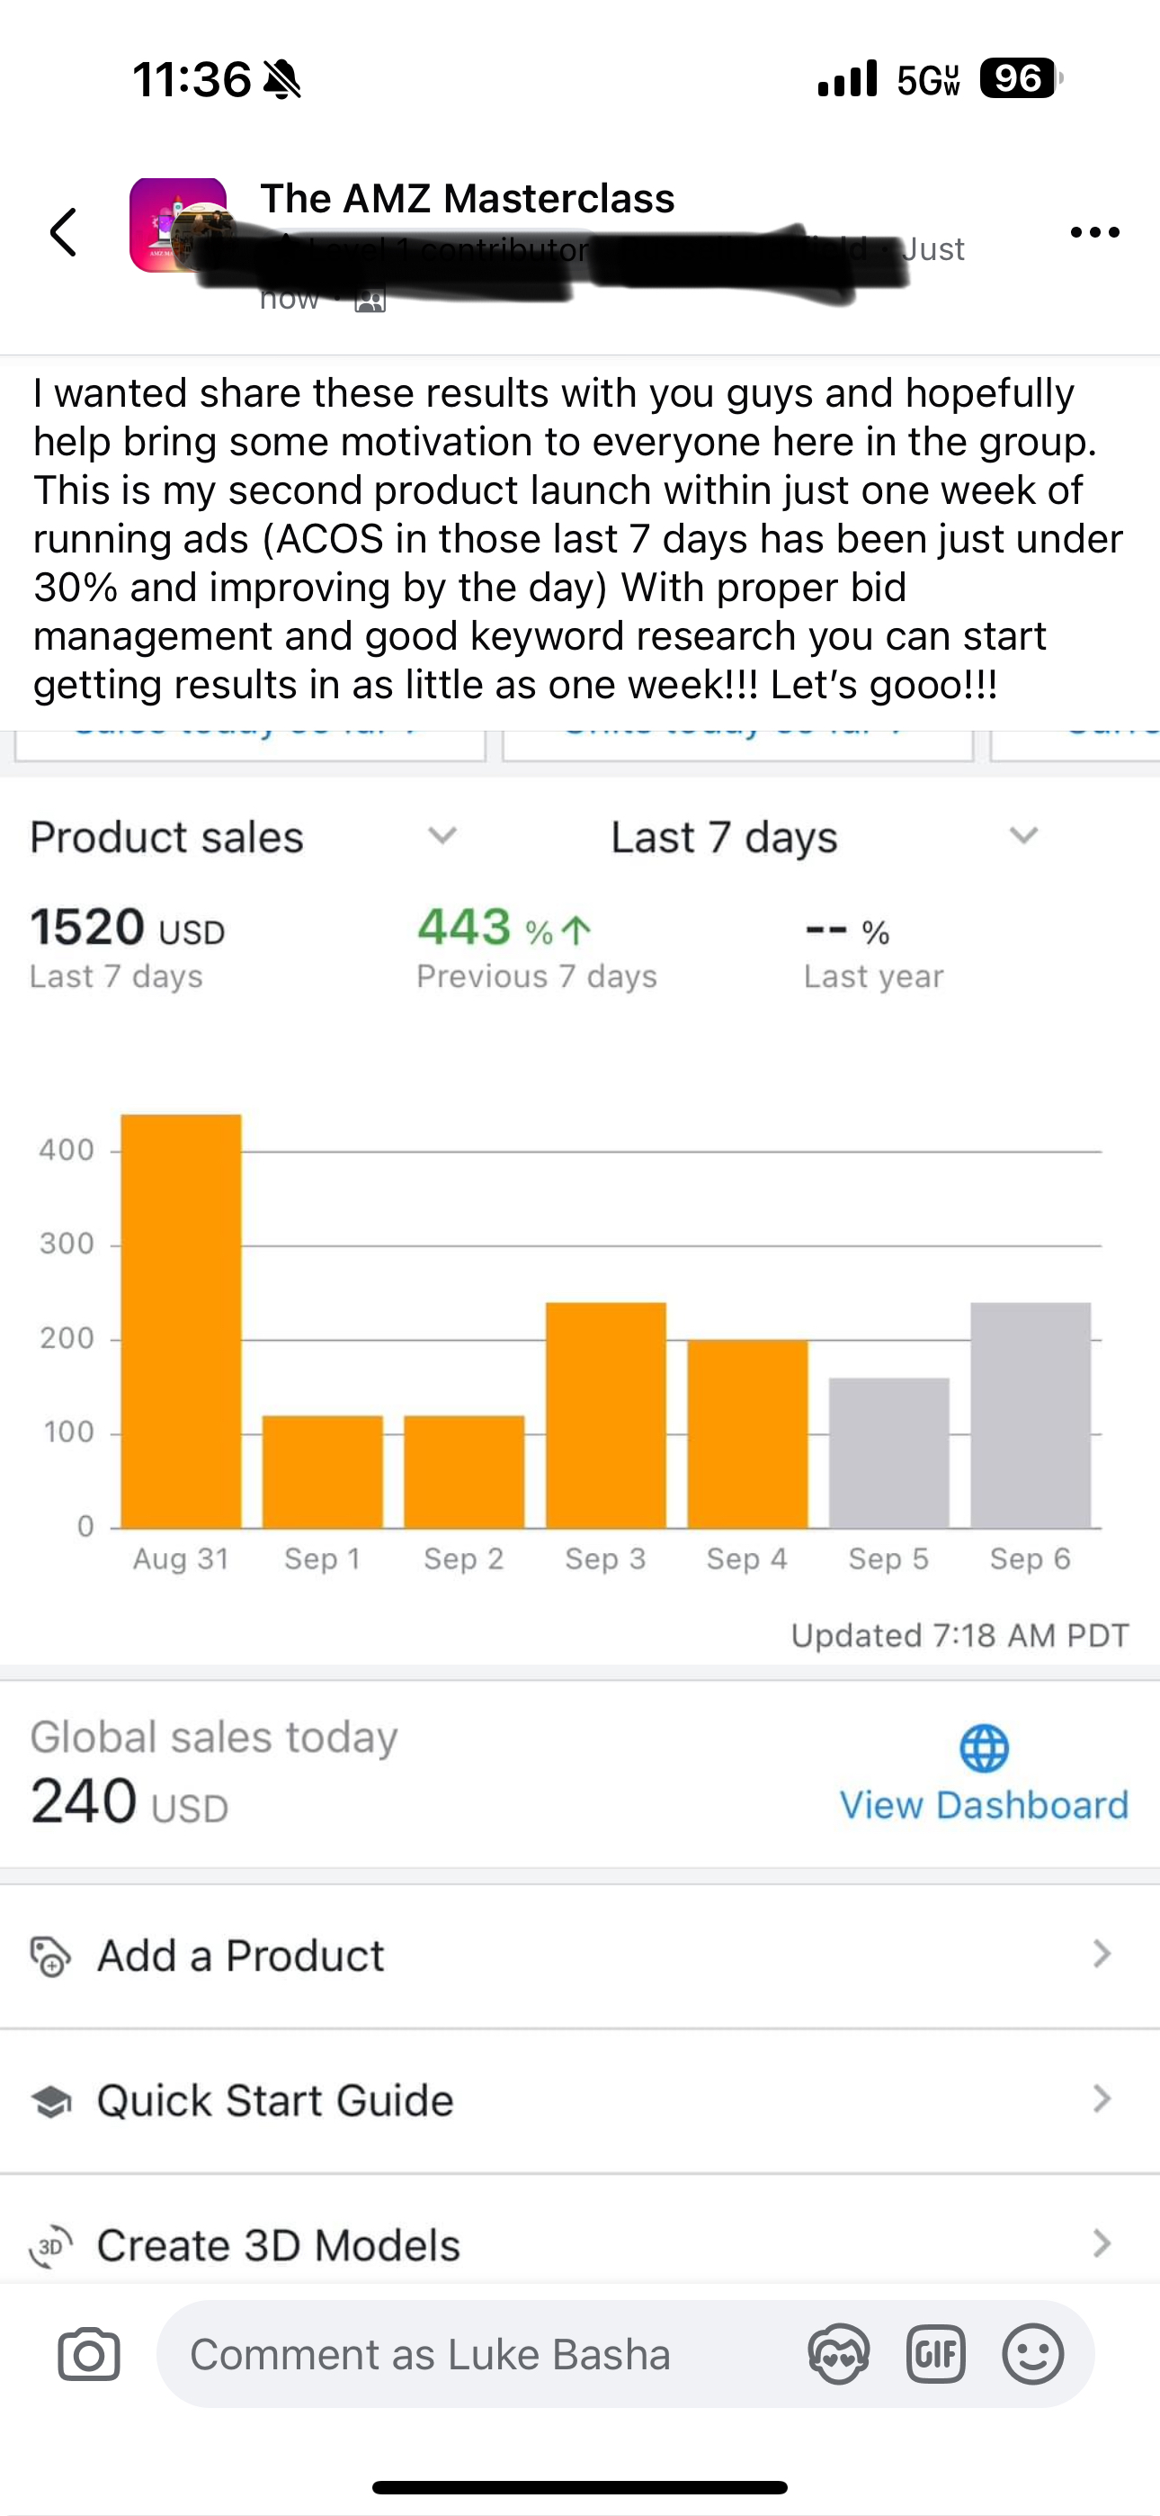The height and width of the screenshot is (2516, 1160).
Task: Open the emoji smiley picker
Action: click(1033, 2354)
